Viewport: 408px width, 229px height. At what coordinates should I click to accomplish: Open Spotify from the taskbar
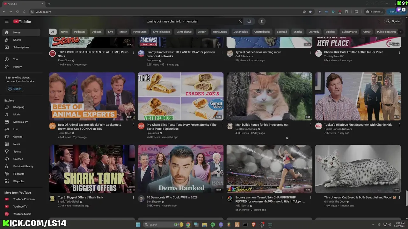click(x=213, y=225)
